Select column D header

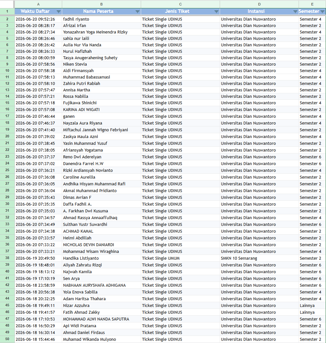(x=259, y=4)
